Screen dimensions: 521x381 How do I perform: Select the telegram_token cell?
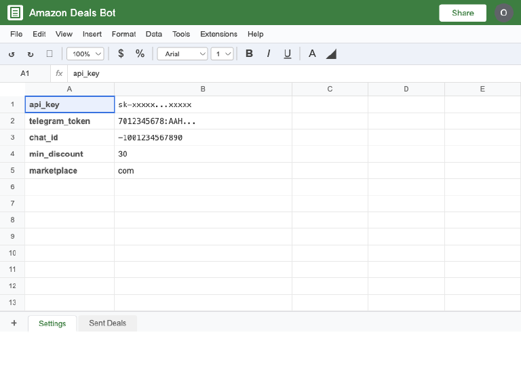(70, 121)
